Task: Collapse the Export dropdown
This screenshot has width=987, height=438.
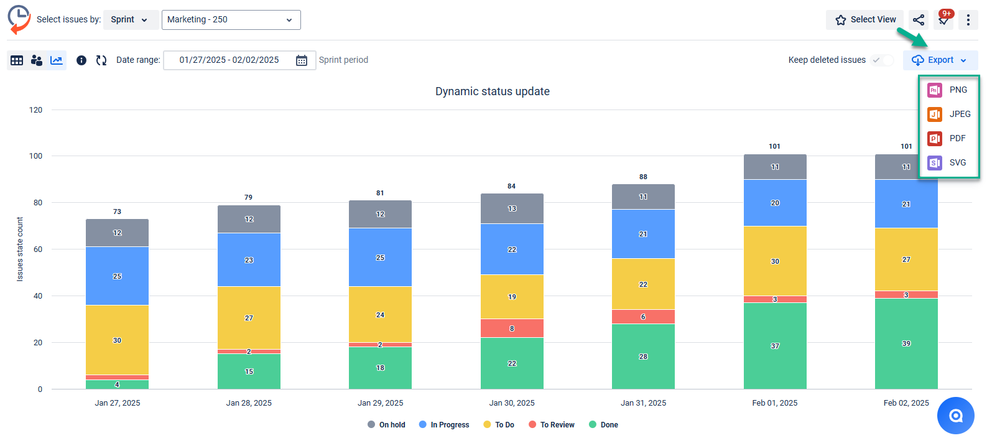Action: pyautogui.click(x=940, y=60)
